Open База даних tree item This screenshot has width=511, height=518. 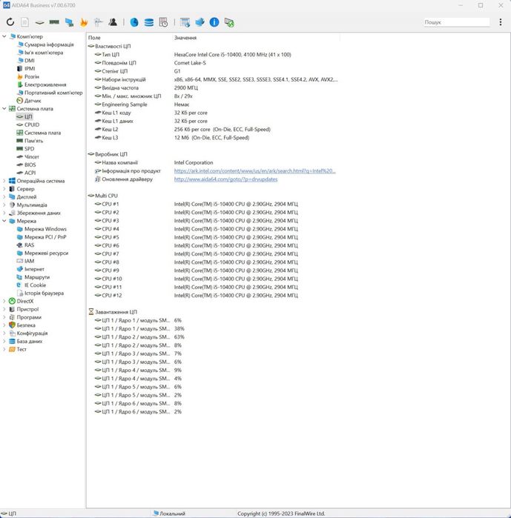tap(30, 342)
